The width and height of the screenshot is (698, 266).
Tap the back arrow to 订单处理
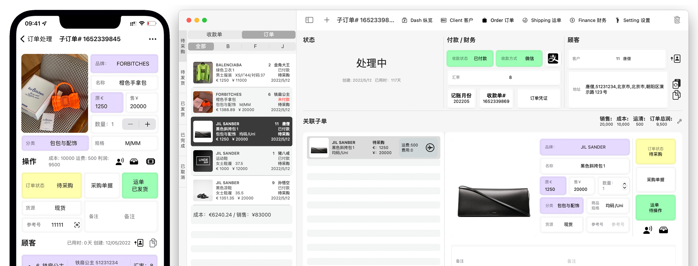pos(23,39)
